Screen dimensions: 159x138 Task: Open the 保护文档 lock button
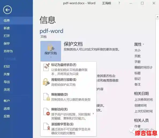click(51, 51)
